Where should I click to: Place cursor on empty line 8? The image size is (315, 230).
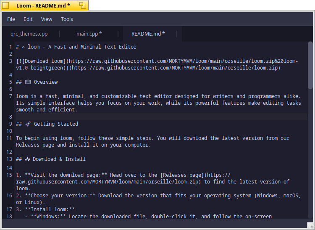point(161,117)
